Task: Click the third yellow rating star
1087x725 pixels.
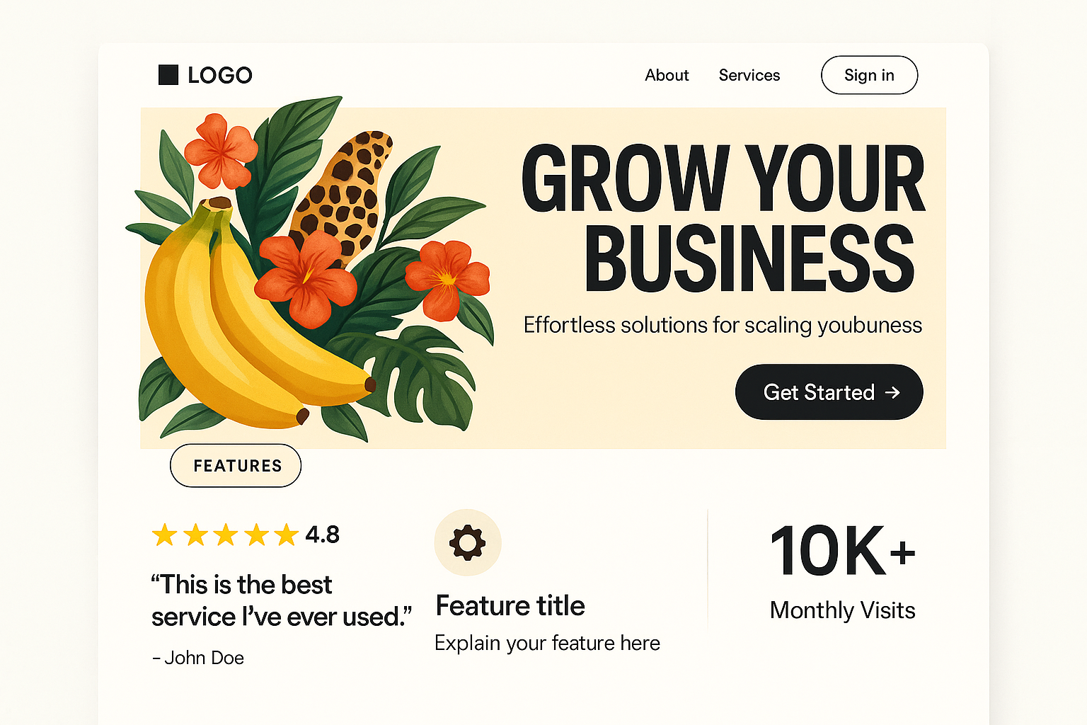Action: (x=226, y=535)
